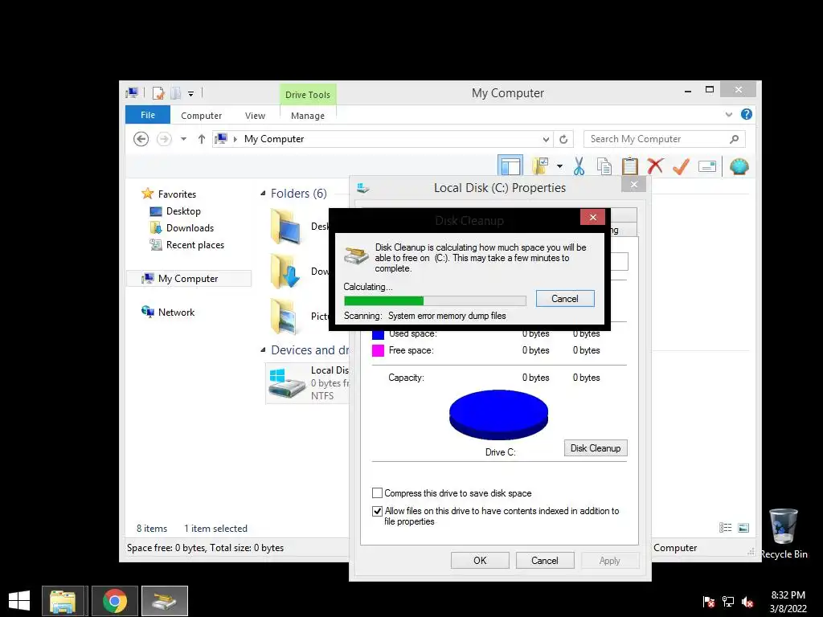Viewport: 823px width, 617px height.
Task: Switch to details view in status bar
Action: (x=726, y=528)
